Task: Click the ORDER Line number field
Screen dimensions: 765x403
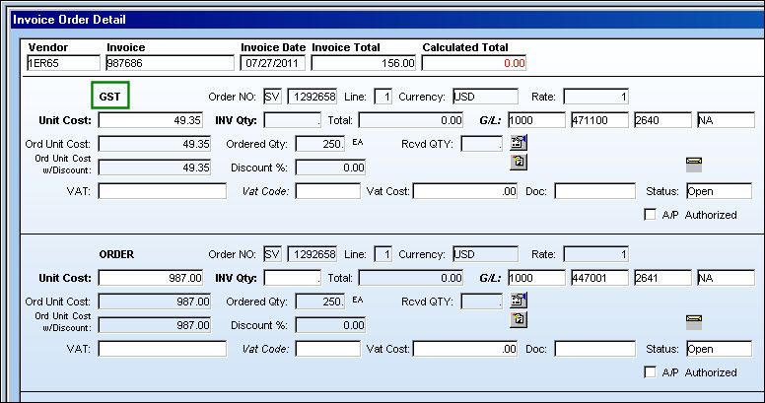Action: 382,254
